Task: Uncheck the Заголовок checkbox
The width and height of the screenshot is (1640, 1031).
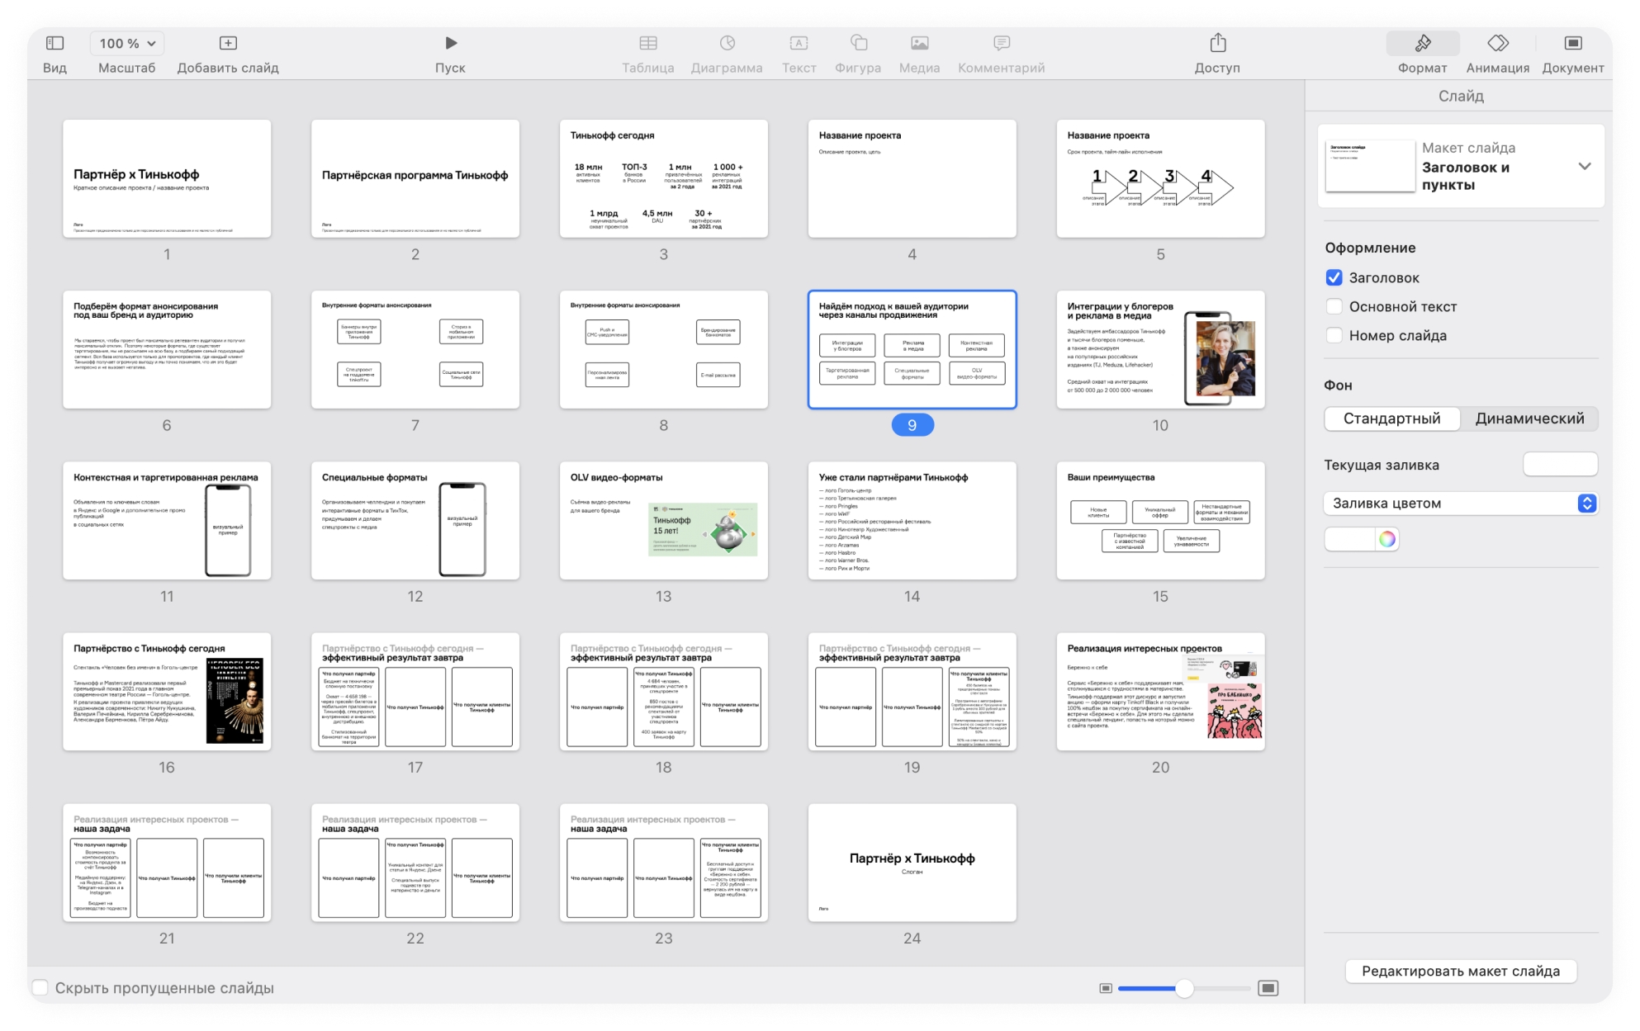Action: tap(1334, 277)
